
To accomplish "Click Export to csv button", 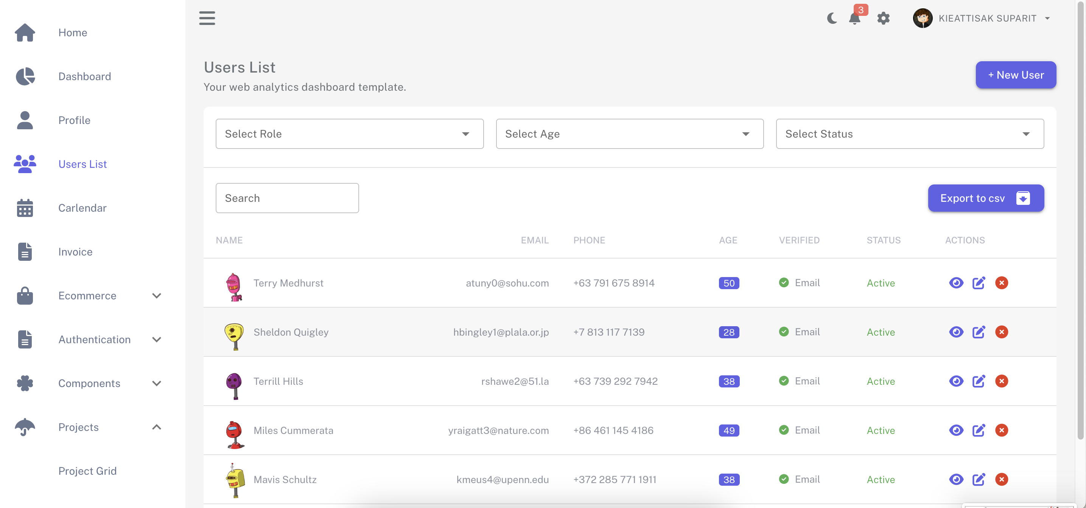I will (x=986, y=198).
